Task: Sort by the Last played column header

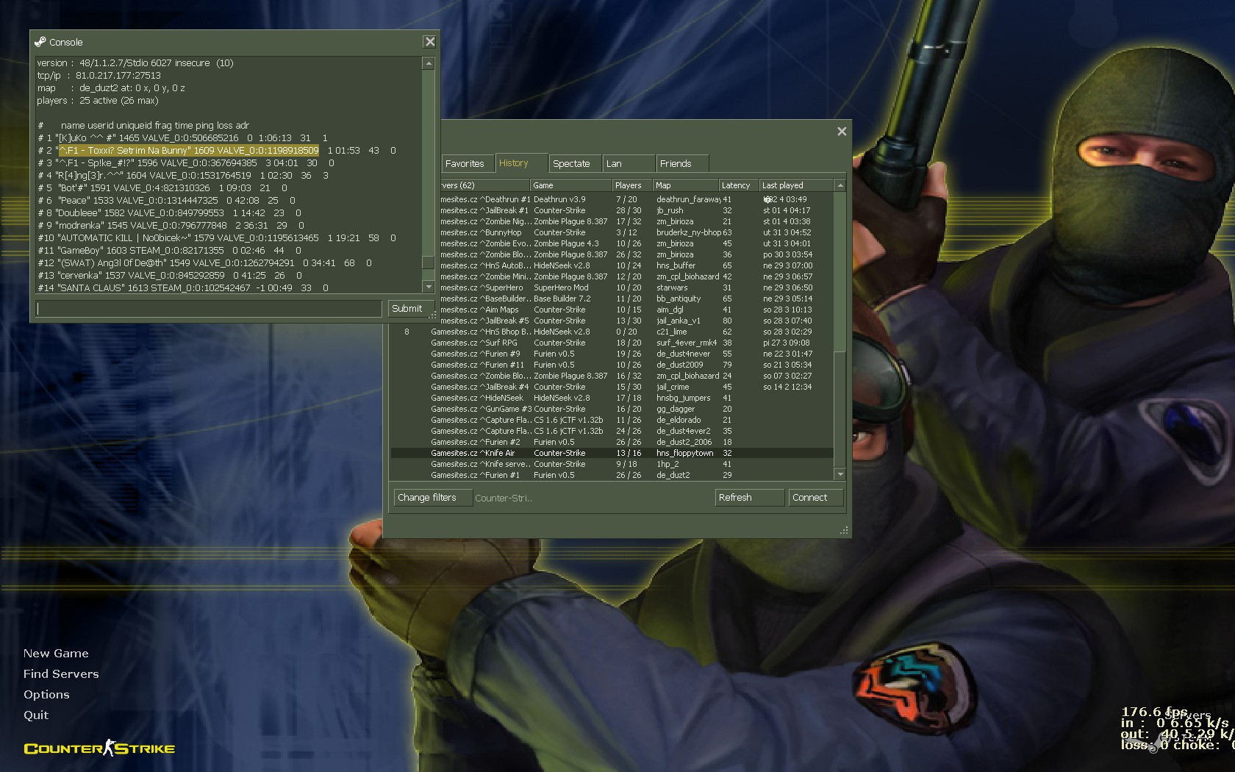Action: pos(783,185)
